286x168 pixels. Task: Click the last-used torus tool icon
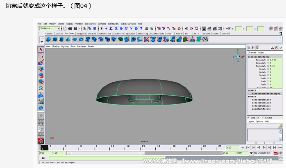(x=41, y=108)
